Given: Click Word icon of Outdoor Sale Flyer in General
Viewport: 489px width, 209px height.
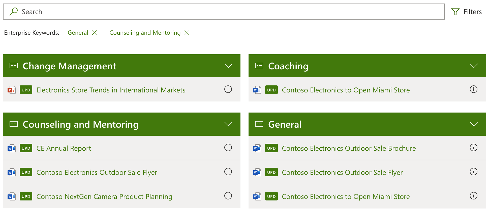Looking at the screenshot, I should [x=257, y=172].
